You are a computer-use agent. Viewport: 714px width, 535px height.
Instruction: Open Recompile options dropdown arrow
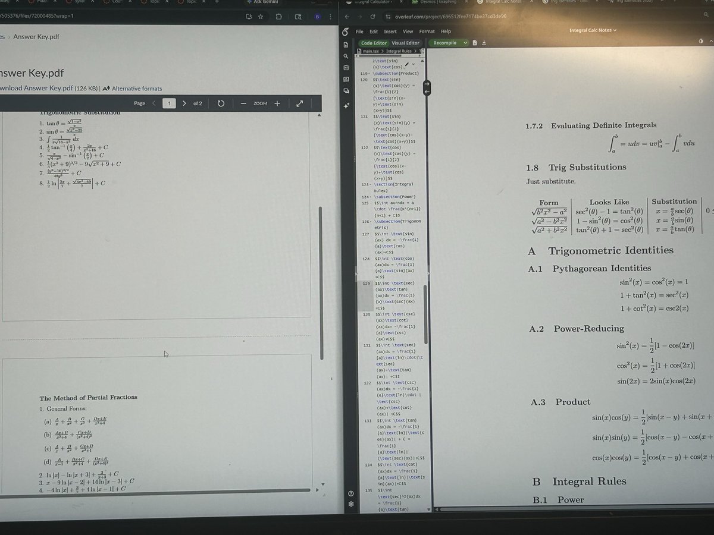point(466,43)
